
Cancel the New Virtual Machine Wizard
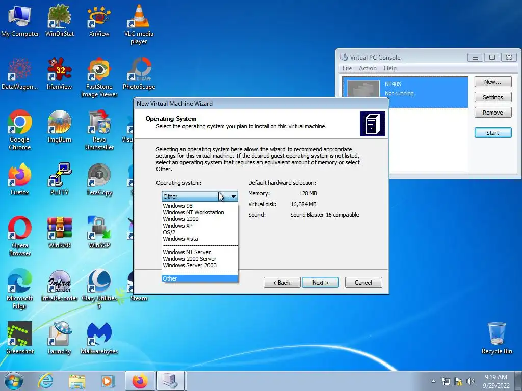(363, 282)
